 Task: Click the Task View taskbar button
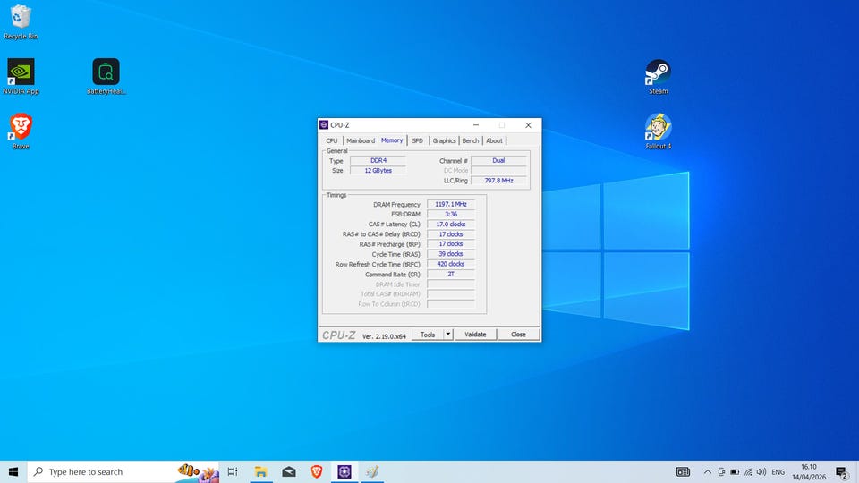click(x=233, y=471)
